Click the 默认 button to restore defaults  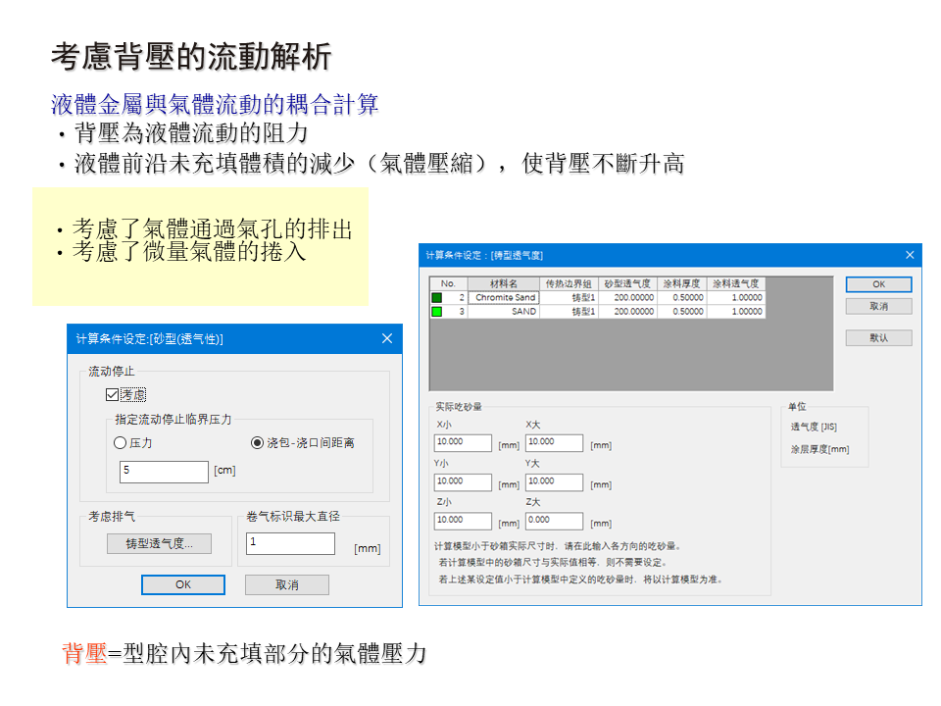coord(878,336)
